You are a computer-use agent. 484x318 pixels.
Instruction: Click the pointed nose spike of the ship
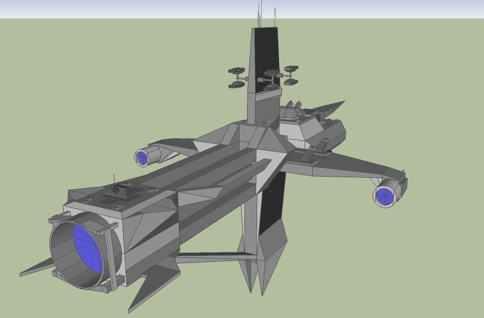pos(334,107)
